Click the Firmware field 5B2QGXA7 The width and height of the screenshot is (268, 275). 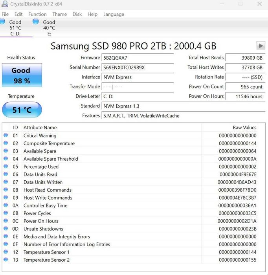138,58
